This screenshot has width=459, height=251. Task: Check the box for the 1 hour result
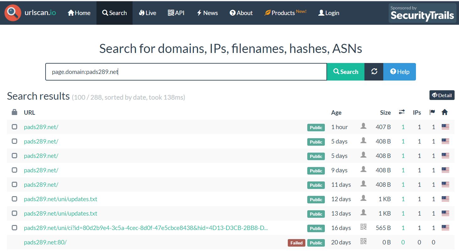pyautogui.click(x=14, y=127)
